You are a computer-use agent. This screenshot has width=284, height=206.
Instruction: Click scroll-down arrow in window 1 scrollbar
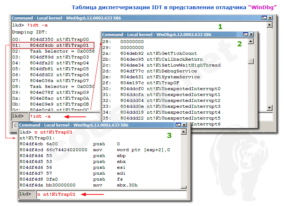coord(270,108)
